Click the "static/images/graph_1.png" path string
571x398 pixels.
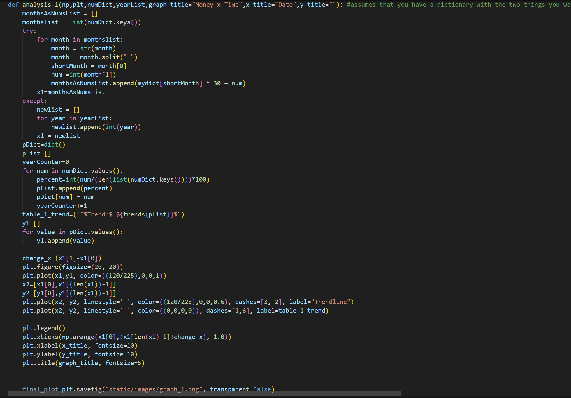pyautogui.click(x=154, y=389)
